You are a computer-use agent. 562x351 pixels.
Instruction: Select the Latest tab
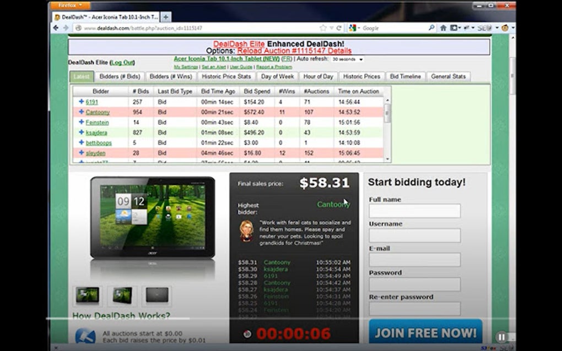(x=82, y=76)
